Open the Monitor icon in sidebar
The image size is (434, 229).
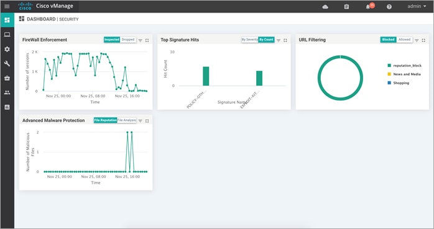pyautogui.click(x=7, y=35)
